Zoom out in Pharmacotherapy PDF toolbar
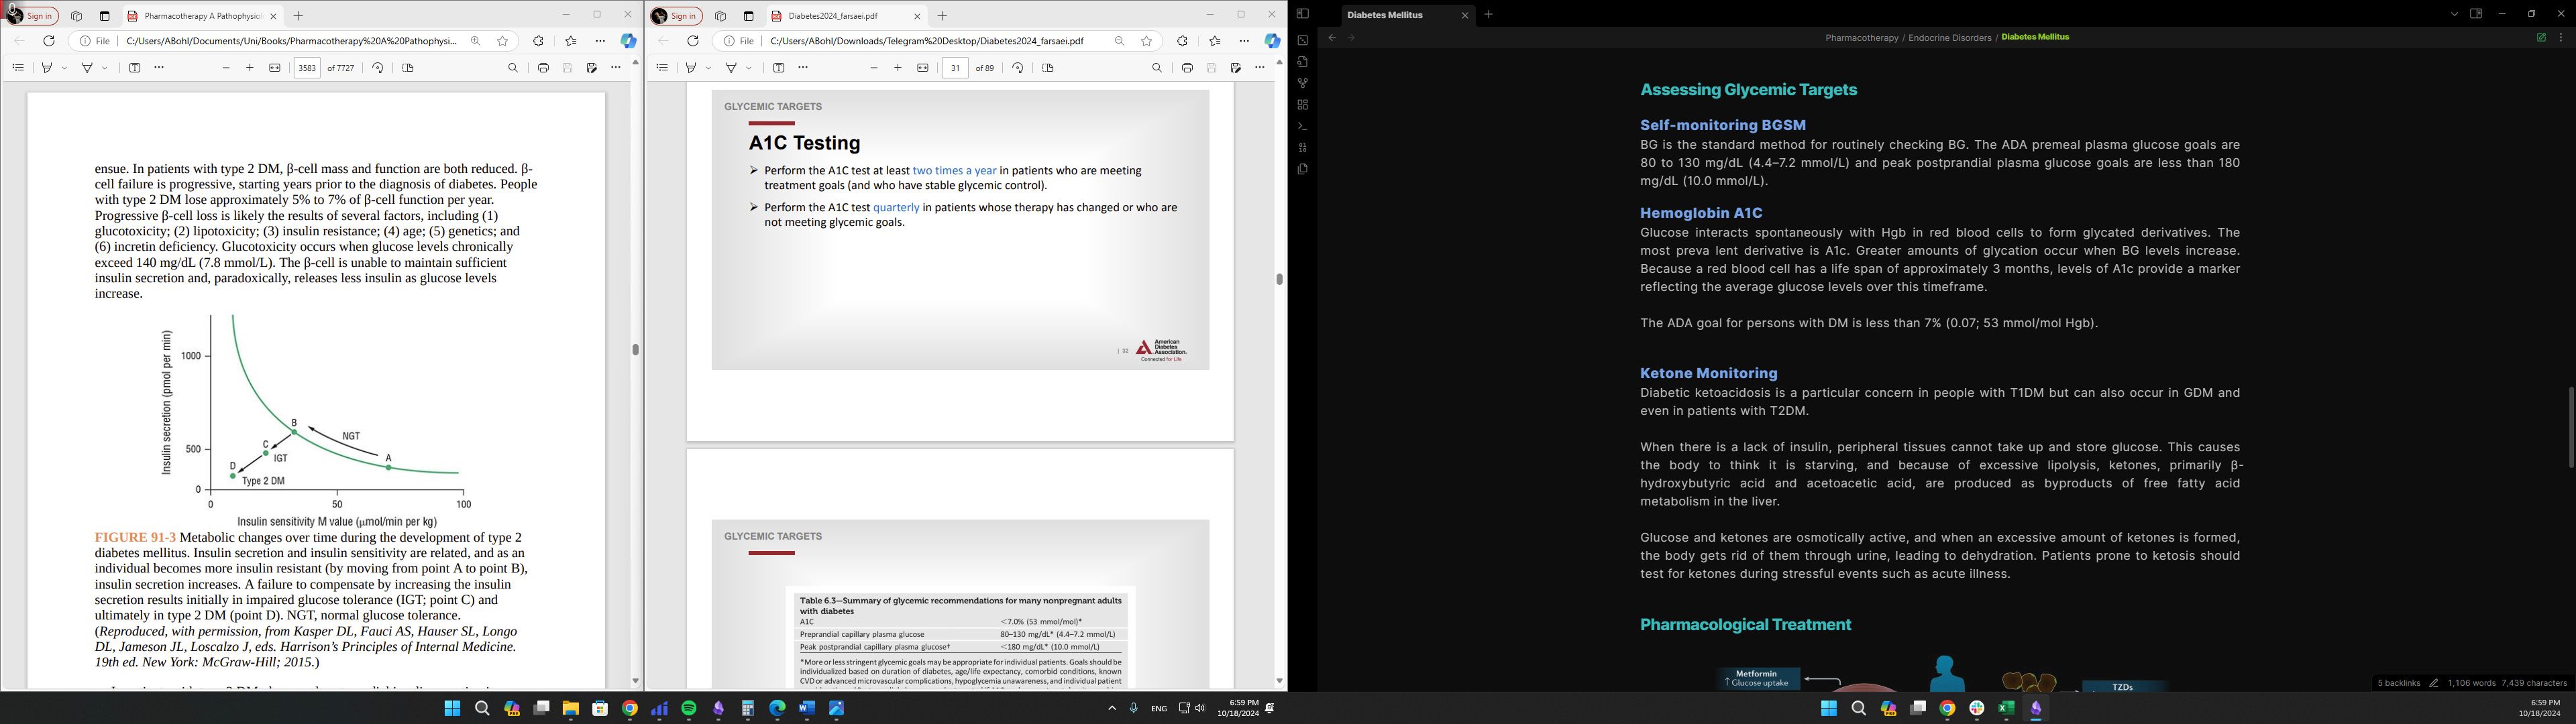The width and height of the screenshot is (2576, 724). coord(226,68)
